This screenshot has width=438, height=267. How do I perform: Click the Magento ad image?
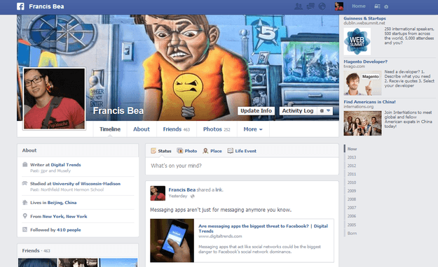362,83
